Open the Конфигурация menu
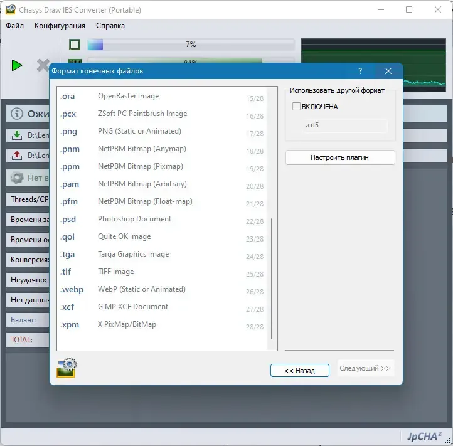 point(60,26)
